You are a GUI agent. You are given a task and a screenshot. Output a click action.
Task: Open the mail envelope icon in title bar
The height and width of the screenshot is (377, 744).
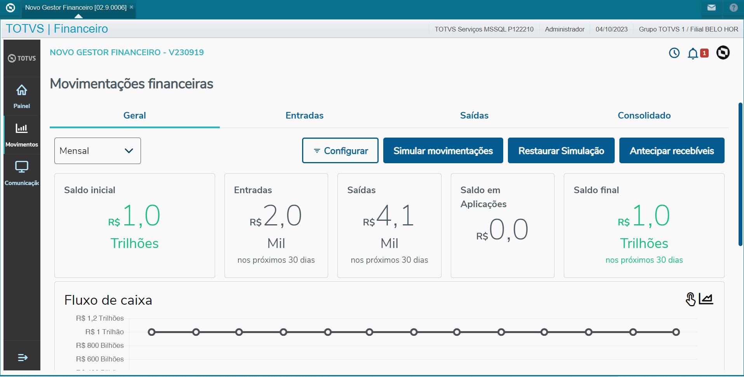[711, 7]
